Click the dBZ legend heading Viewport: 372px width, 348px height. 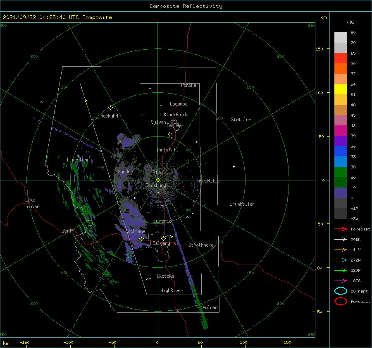351,22
